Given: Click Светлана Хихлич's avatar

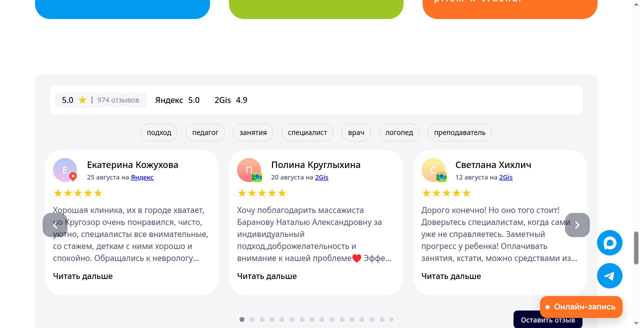Looking at the screenshot, I should coord(433,170).
